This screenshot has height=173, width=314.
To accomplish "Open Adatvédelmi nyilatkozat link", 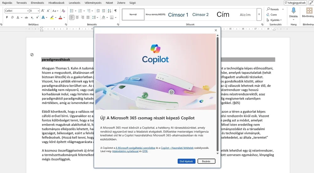I will coord(125,151).
